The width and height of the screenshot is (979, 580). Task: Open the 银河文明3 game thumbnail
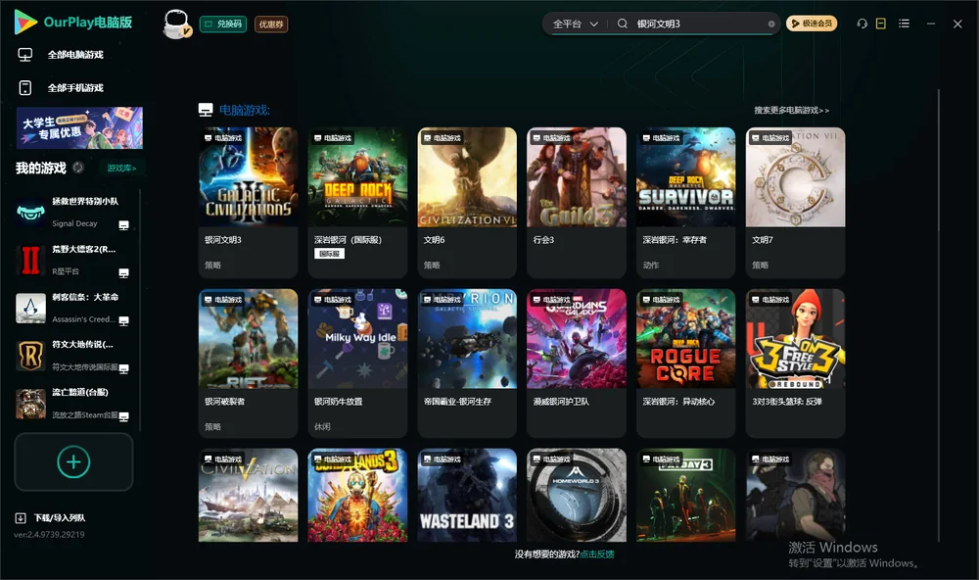[x=248, y=177]
